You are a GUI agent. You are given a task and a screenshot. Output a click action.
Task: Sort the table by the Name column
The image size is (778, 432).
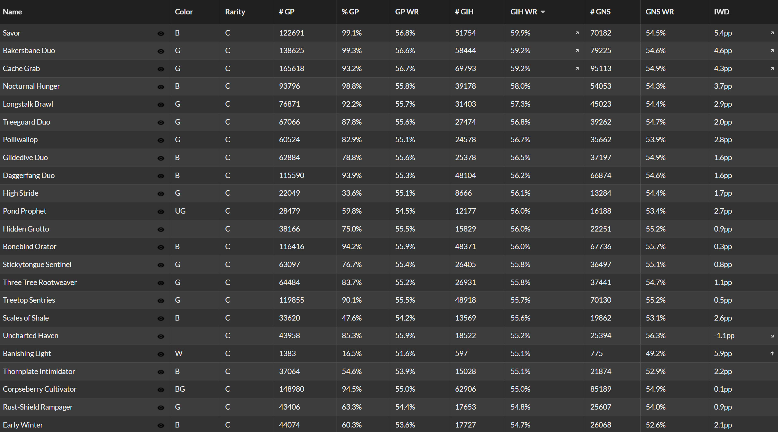click(x=12, y=12)
